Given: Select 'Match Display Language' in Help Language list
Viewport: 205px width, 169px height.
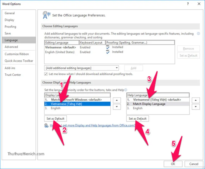Looking at the screenshot, I should tap(158, 104).
